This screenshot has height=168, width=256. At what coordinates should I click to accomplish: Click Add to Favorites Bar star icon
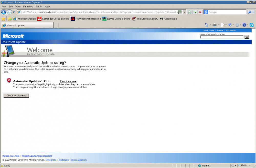10,19
